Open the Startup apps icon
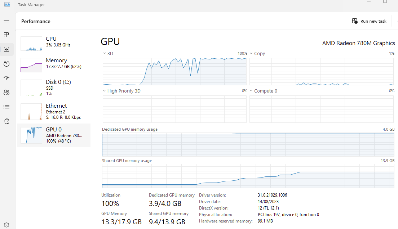 click(6, 78)
